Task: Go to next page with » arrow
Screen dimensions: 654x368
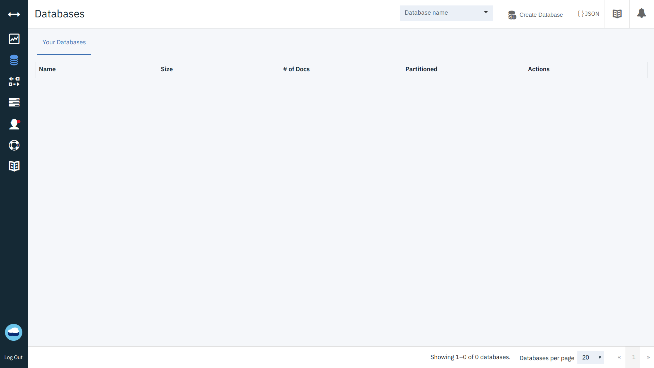Action: [648, 357]
